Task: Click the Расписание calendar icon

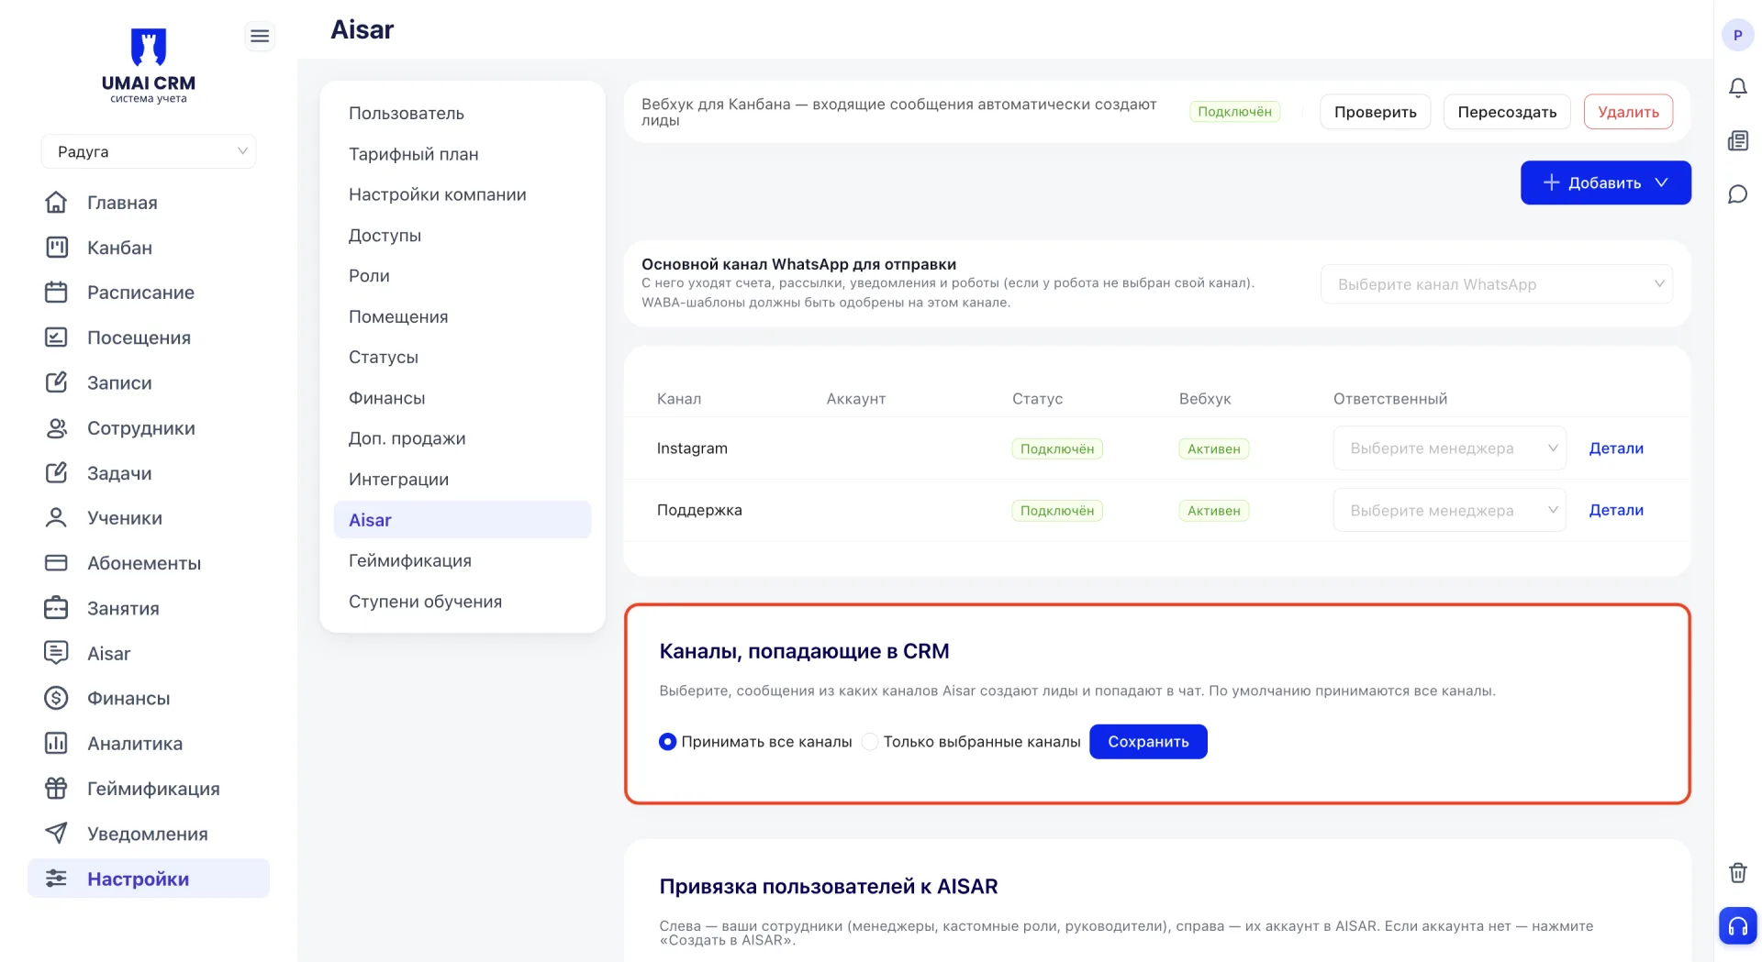Action: 56,292
